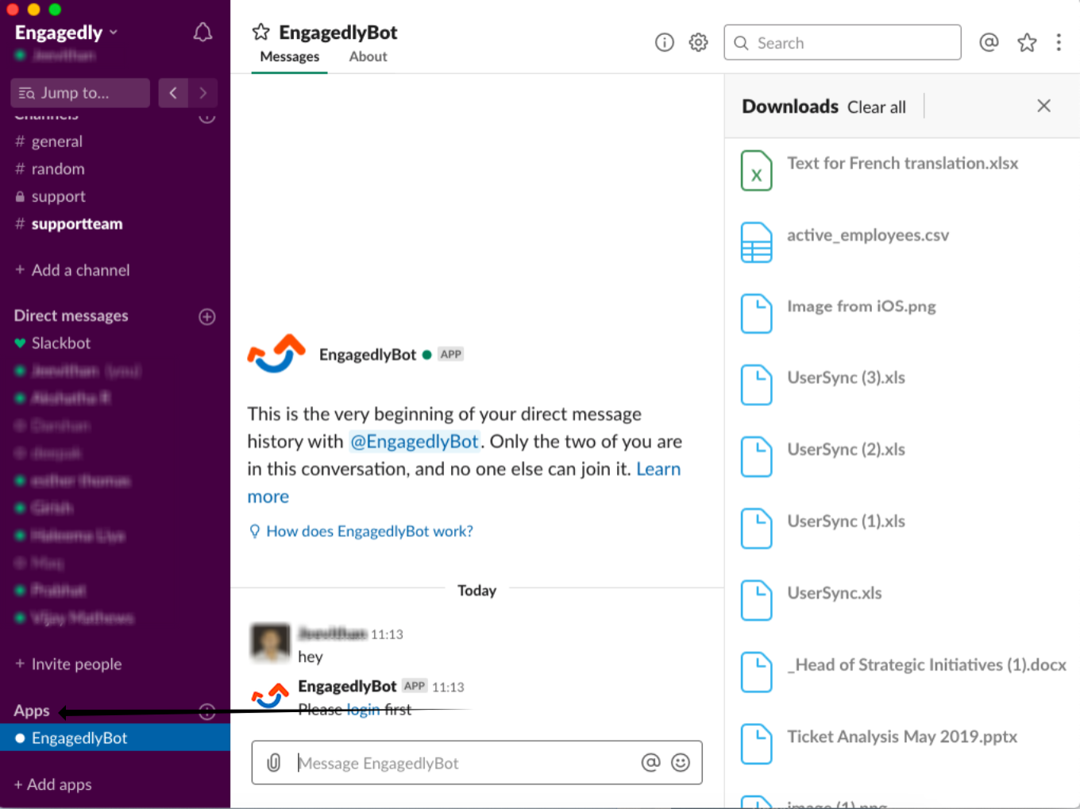Open Head of Strategic Initiatives docx icon
The image size is (1080, 809).
[756, 672]
